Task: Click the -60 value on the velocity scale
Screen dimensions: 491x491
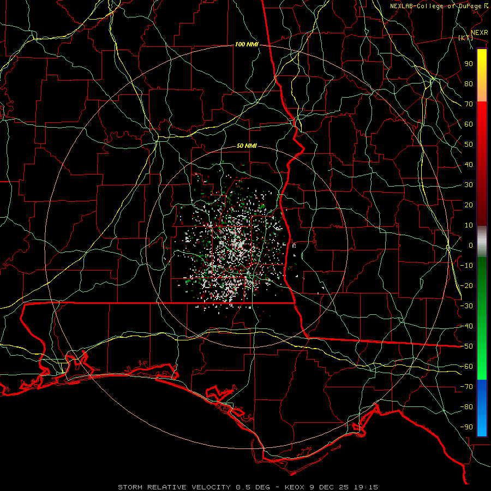Action: pyautogui.click(x=466, y=367)
